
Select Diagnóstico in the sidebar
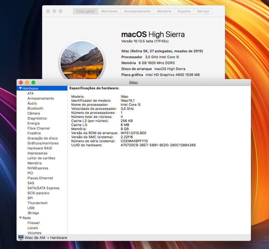[x=37, y=118]
